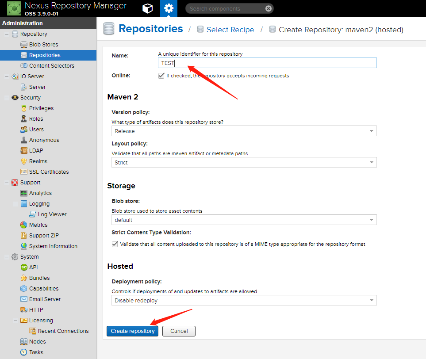Collapse the Logging tree node
426x359 pixels.
(x=16, y=204)
